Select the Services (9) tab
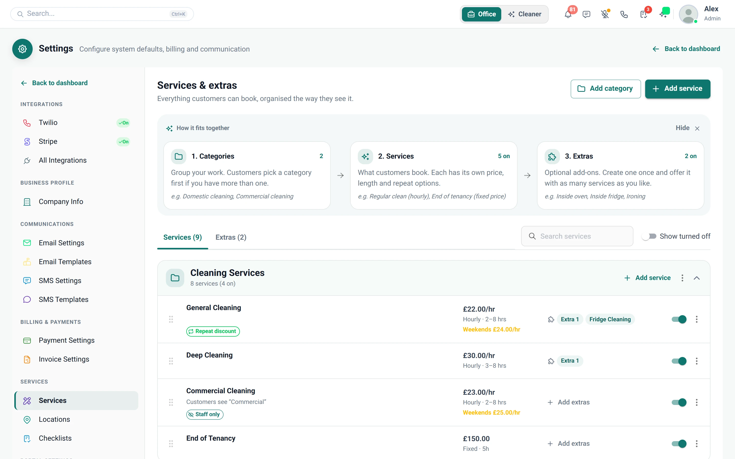 coord(182,237)
